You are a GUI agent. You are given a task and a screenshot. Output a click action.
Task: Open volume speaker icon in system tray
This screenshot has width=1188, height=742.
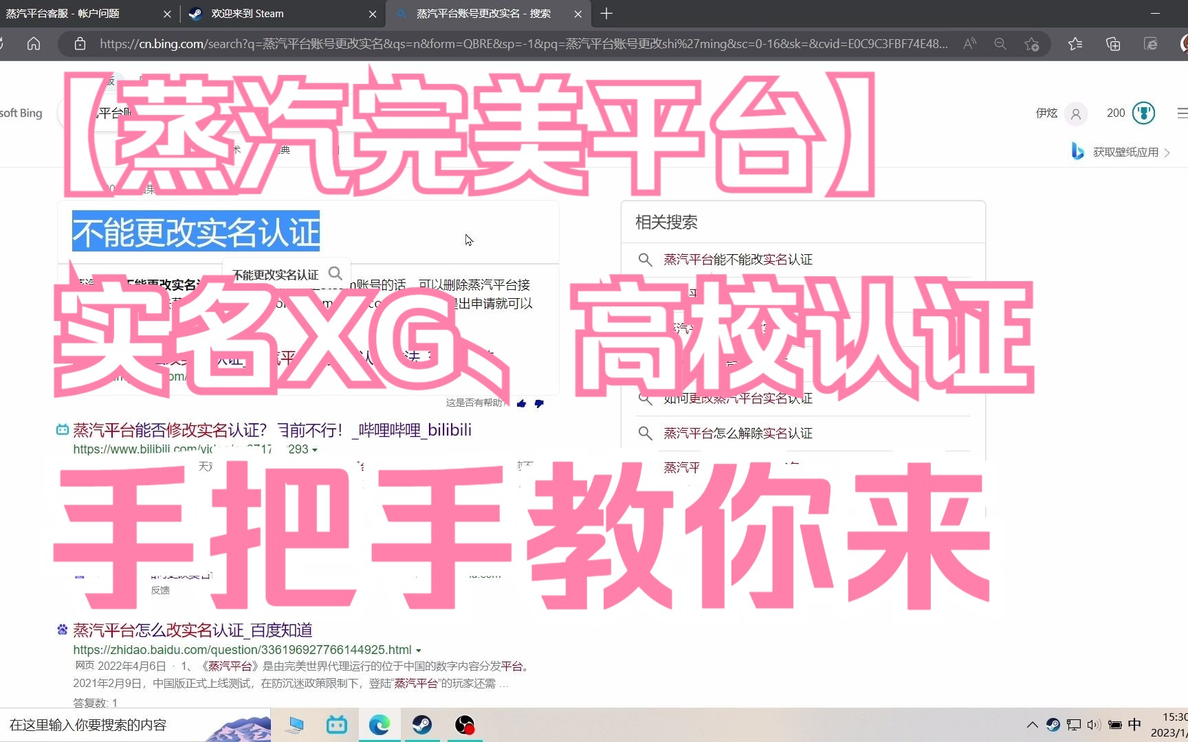1094,725
